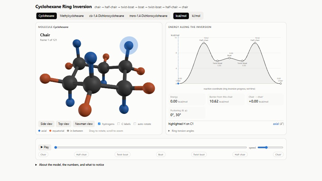This screenshot has width=322, height=181.
Task: Jump to the first Half-chair marker
Action: click(x=81, y=154)
